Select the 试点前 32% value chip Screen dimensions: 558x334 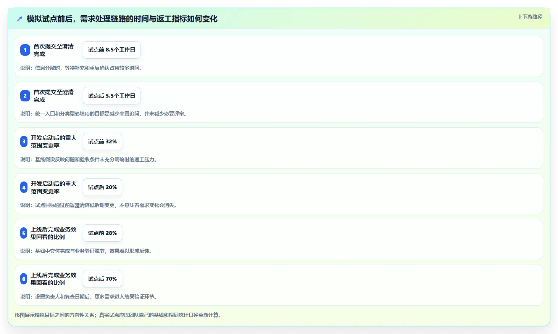(x=102, y=141)
